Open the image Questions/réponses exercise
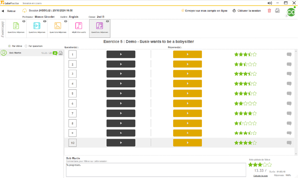The height and width of the screenshot is (178, 298). point(58,28)
